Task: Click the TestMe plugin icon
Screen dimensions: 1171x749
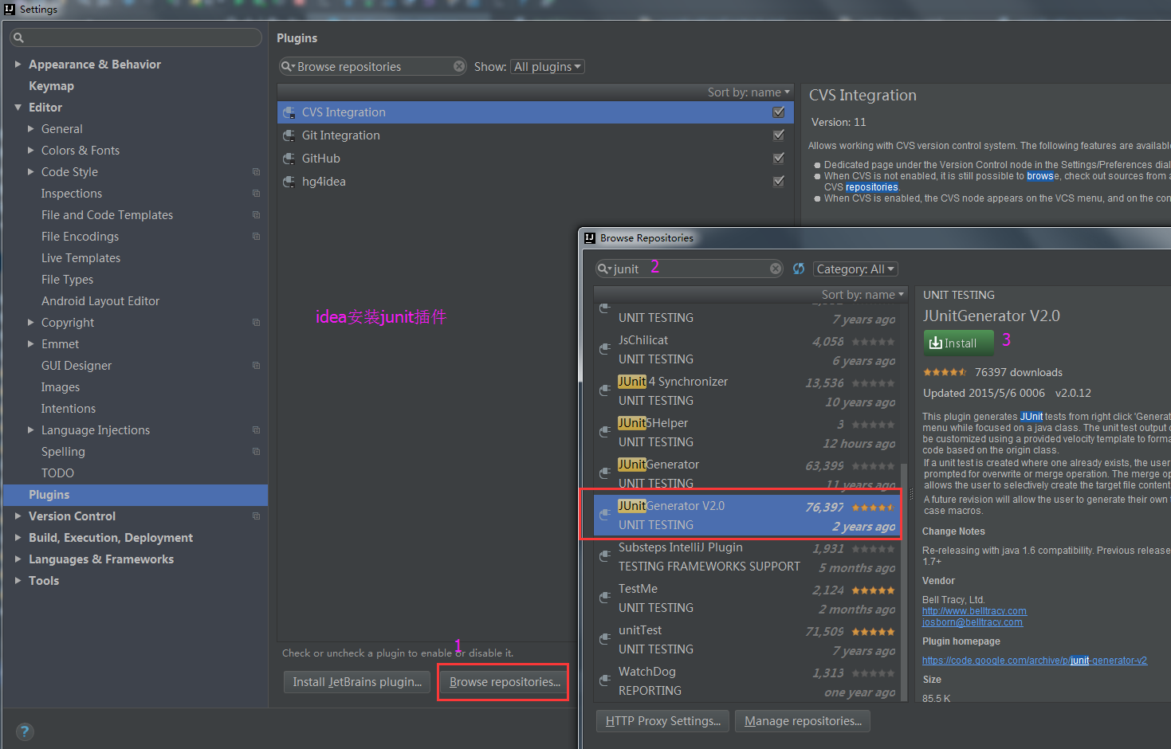Action: point(605,597)
